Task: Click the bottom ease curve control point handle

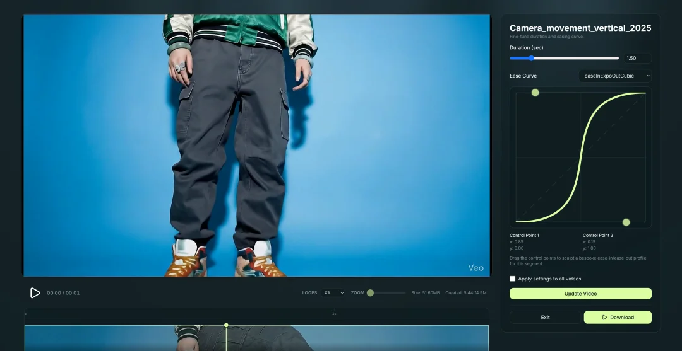Action: tap(626, 222)
